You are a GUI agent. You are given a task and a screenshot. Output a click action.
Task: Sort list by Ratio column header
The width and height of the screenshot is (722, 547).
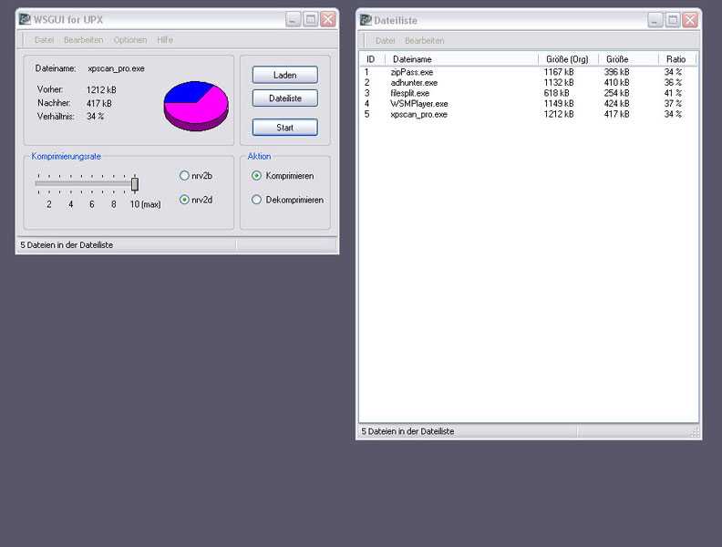click(x=675, y=59)
